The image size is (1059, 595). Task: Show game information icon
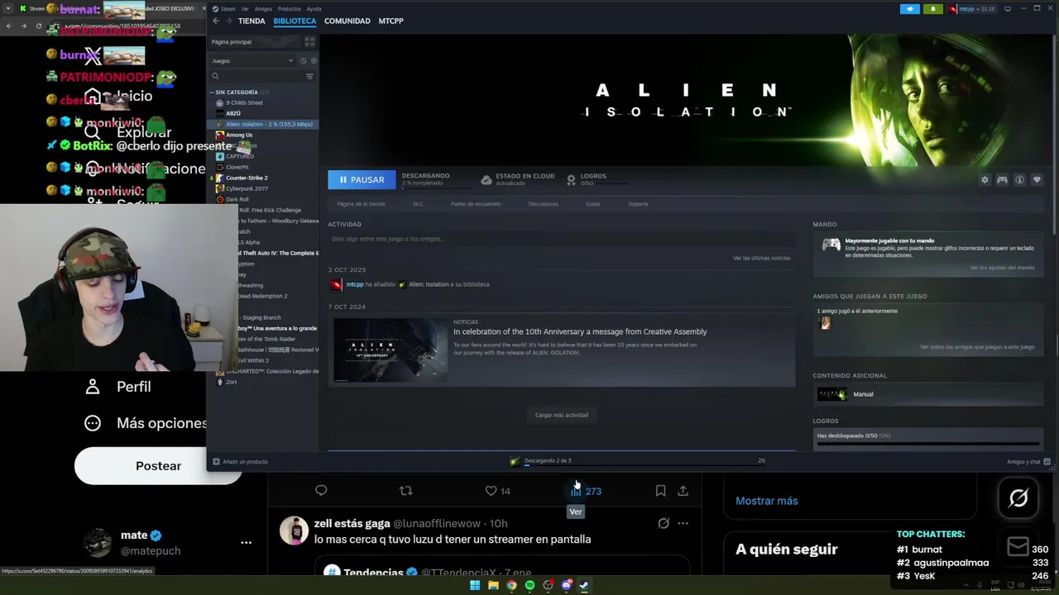(1019, 179)
